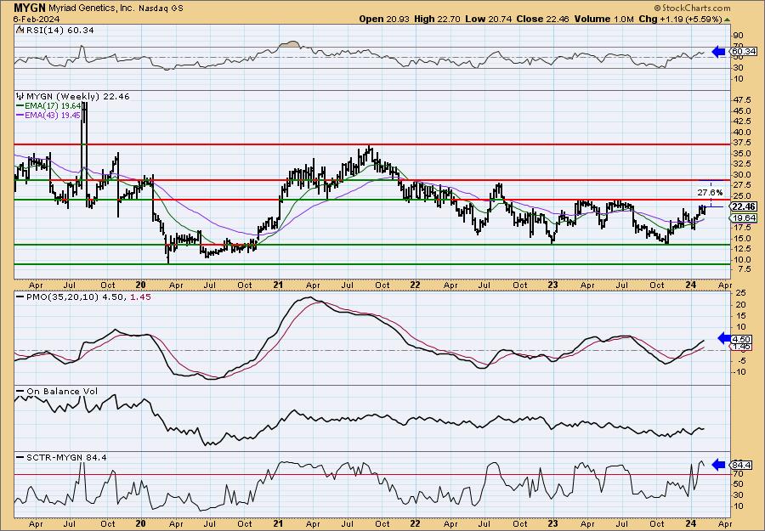Screen dimensions: 765x531
Task: Click the Volume 1.0M reading
Action: tap(604, 19)
